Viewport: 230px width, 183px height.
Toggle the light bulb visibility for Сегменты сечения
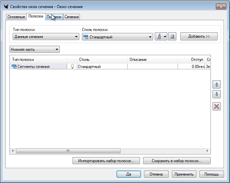(x=72, y=67)
